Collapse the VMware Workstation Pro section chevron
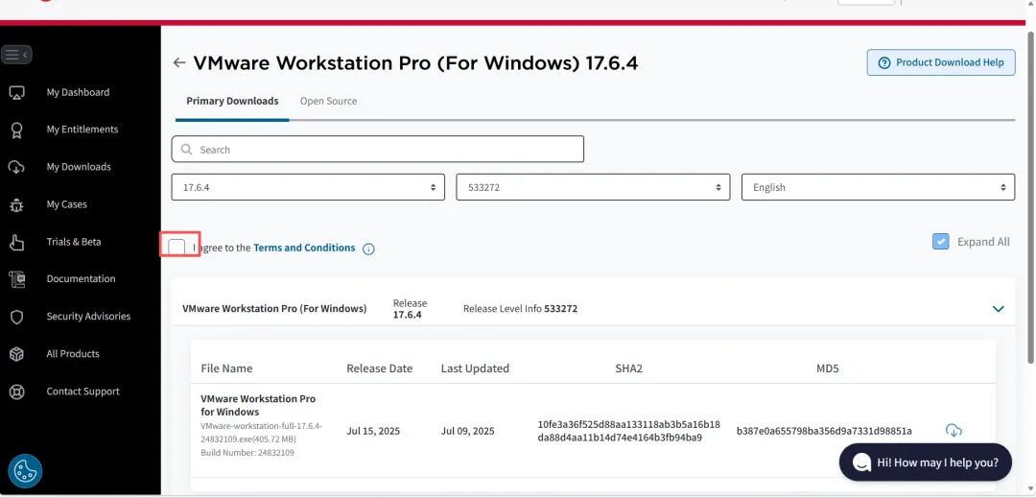The width and height of the screenshot is (1036, 498). tap(999, 308)
